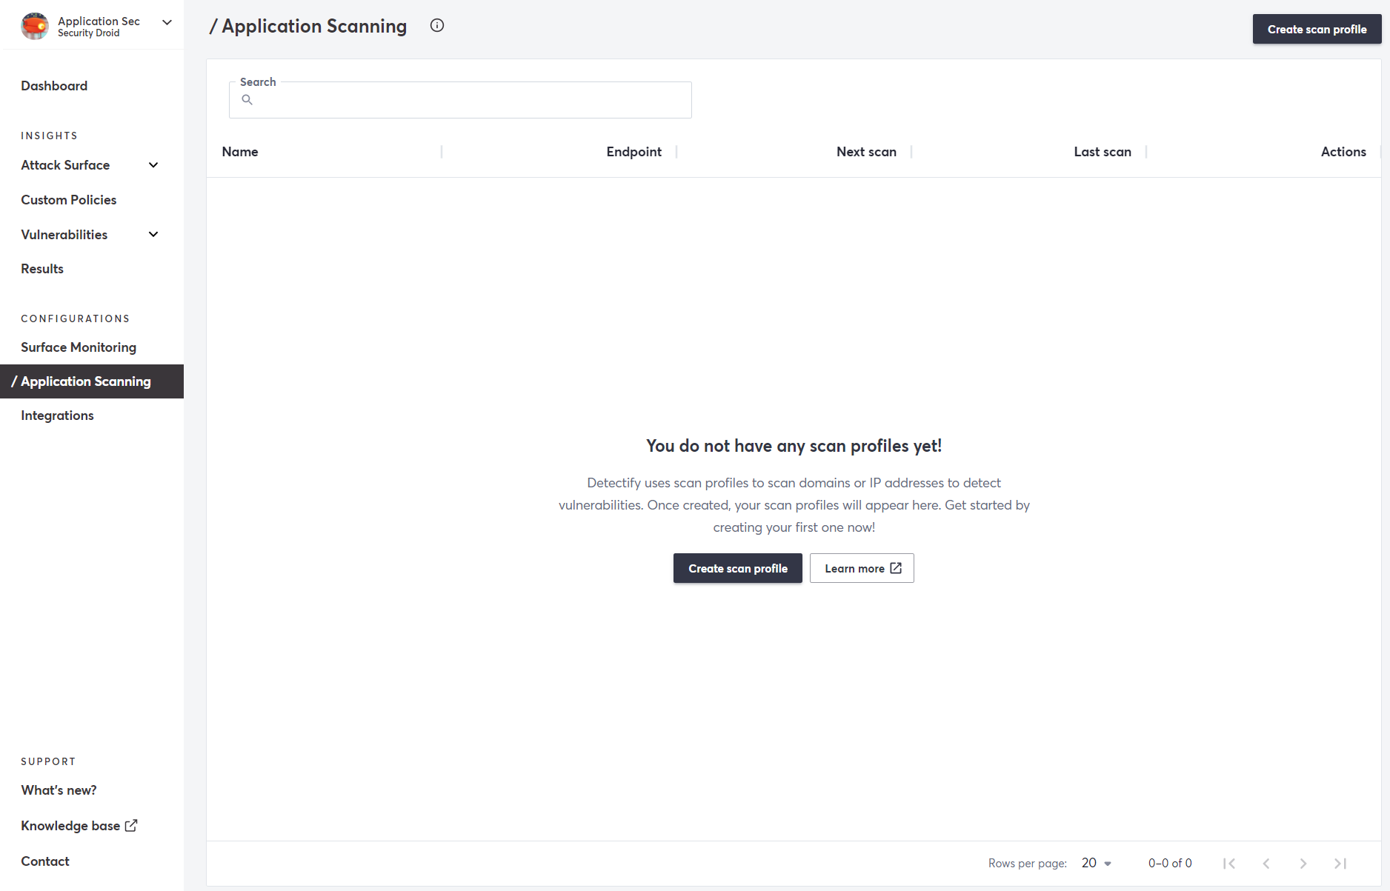Expand the Vulnerabilities section

click(153, 234)
